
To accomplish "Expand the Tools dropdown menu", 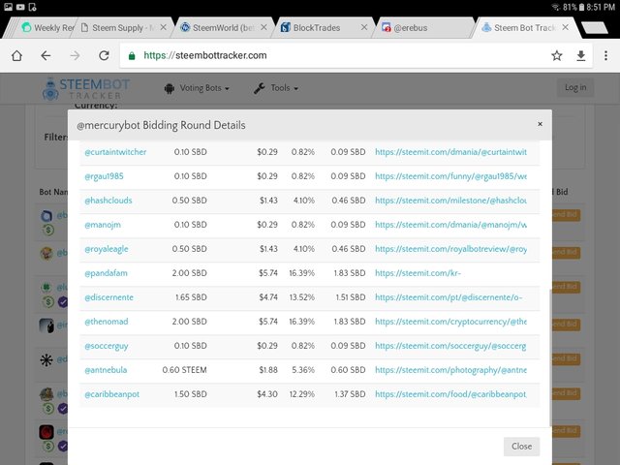I will point(276,88).
